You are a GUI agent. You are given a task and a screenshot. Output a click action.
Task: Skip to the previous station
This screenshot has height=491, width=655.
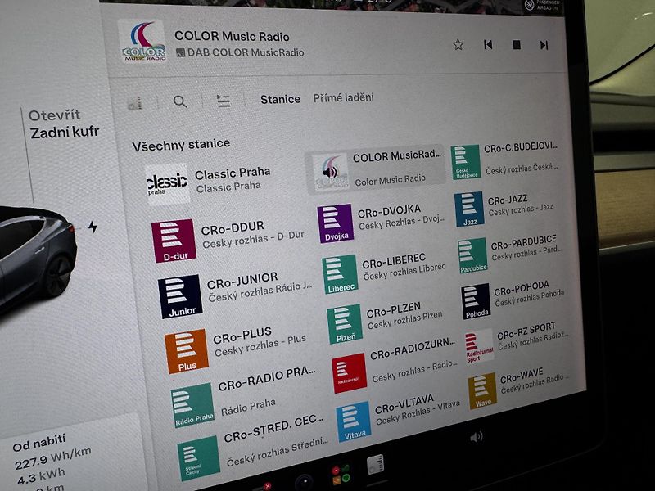pos(487,44)
